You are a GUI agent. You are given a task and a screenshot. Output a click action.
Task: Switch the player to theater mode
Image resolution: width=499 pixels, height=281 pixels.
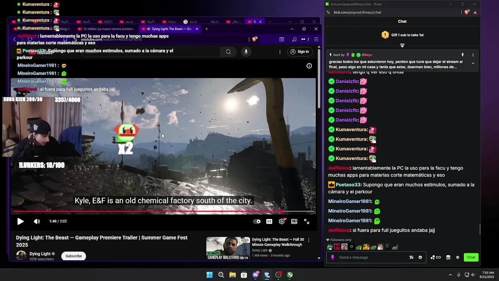294,221
